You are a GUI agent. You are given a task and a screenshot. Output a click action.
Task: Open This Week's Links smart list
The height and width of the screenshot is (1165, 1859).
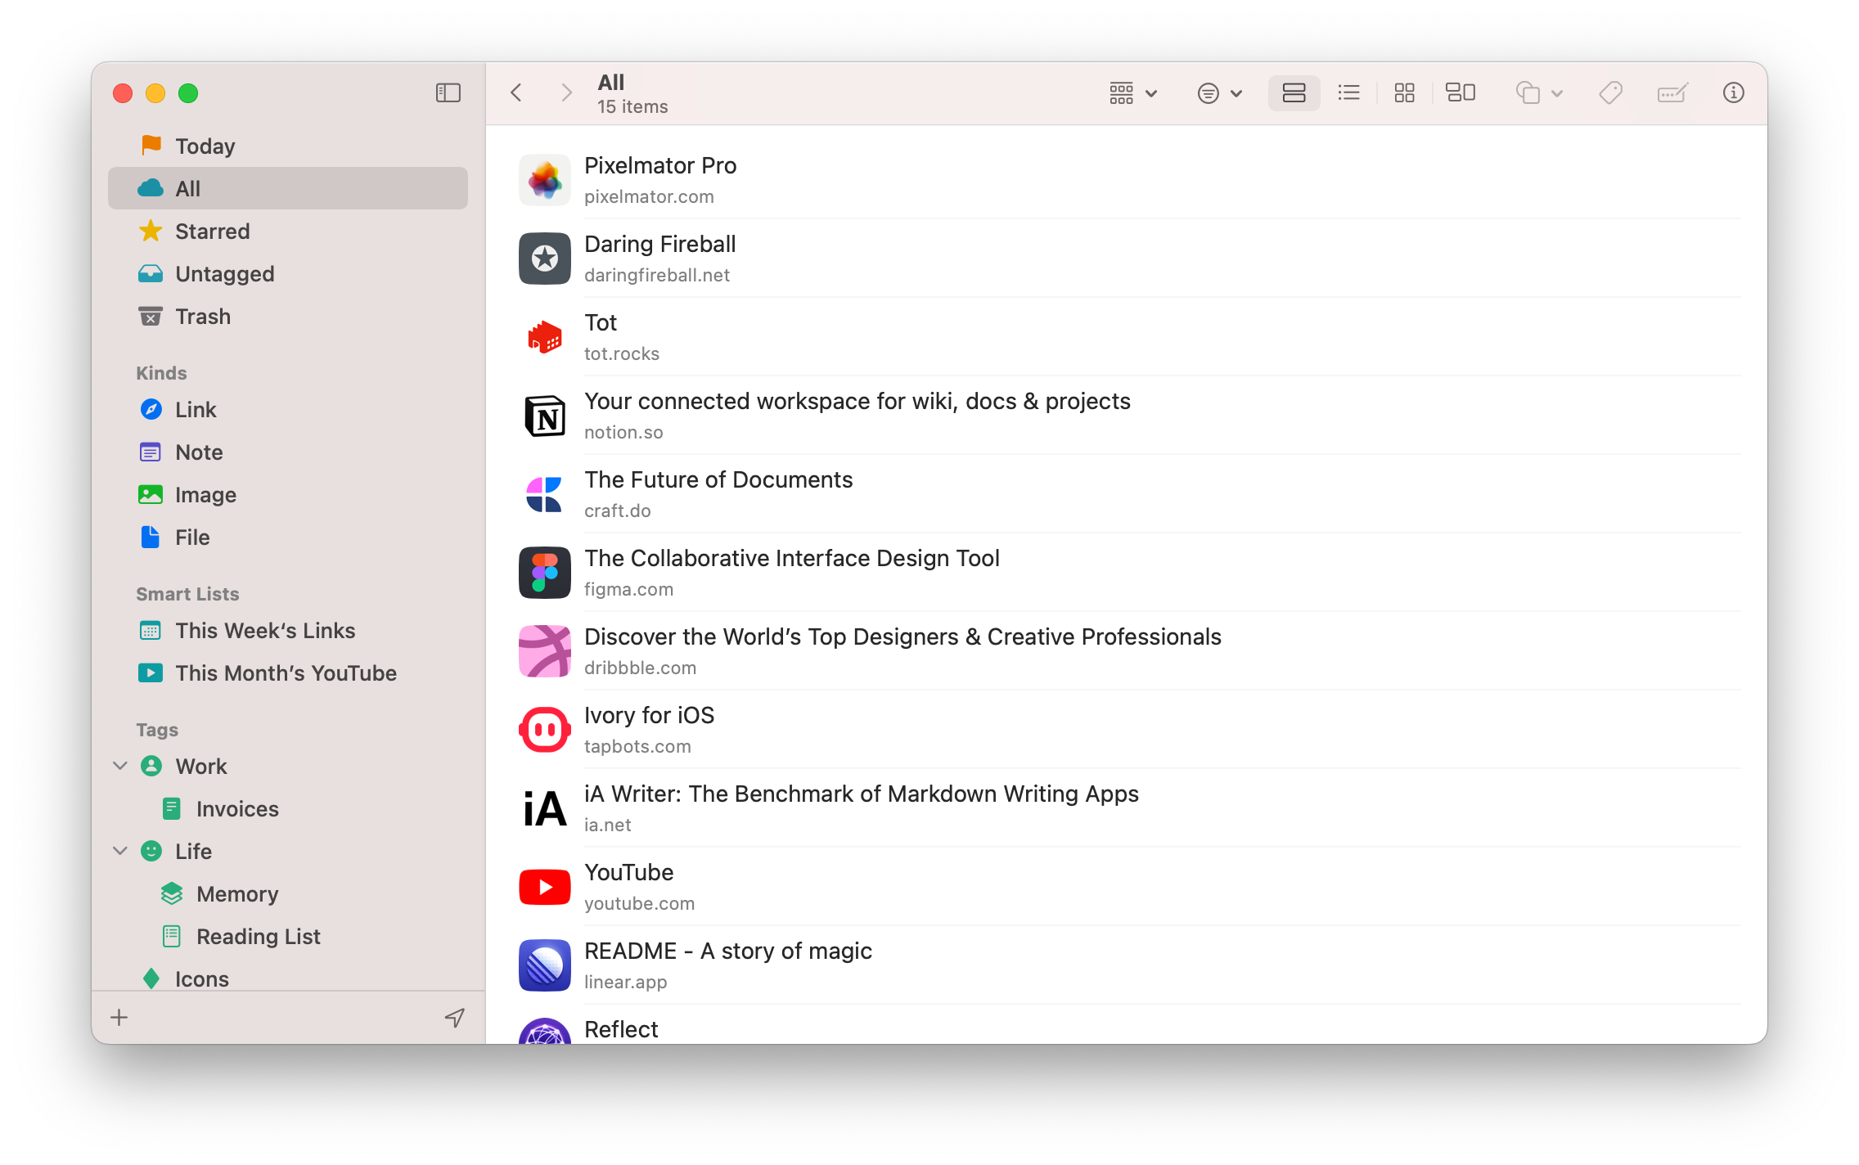pos(265,631)
